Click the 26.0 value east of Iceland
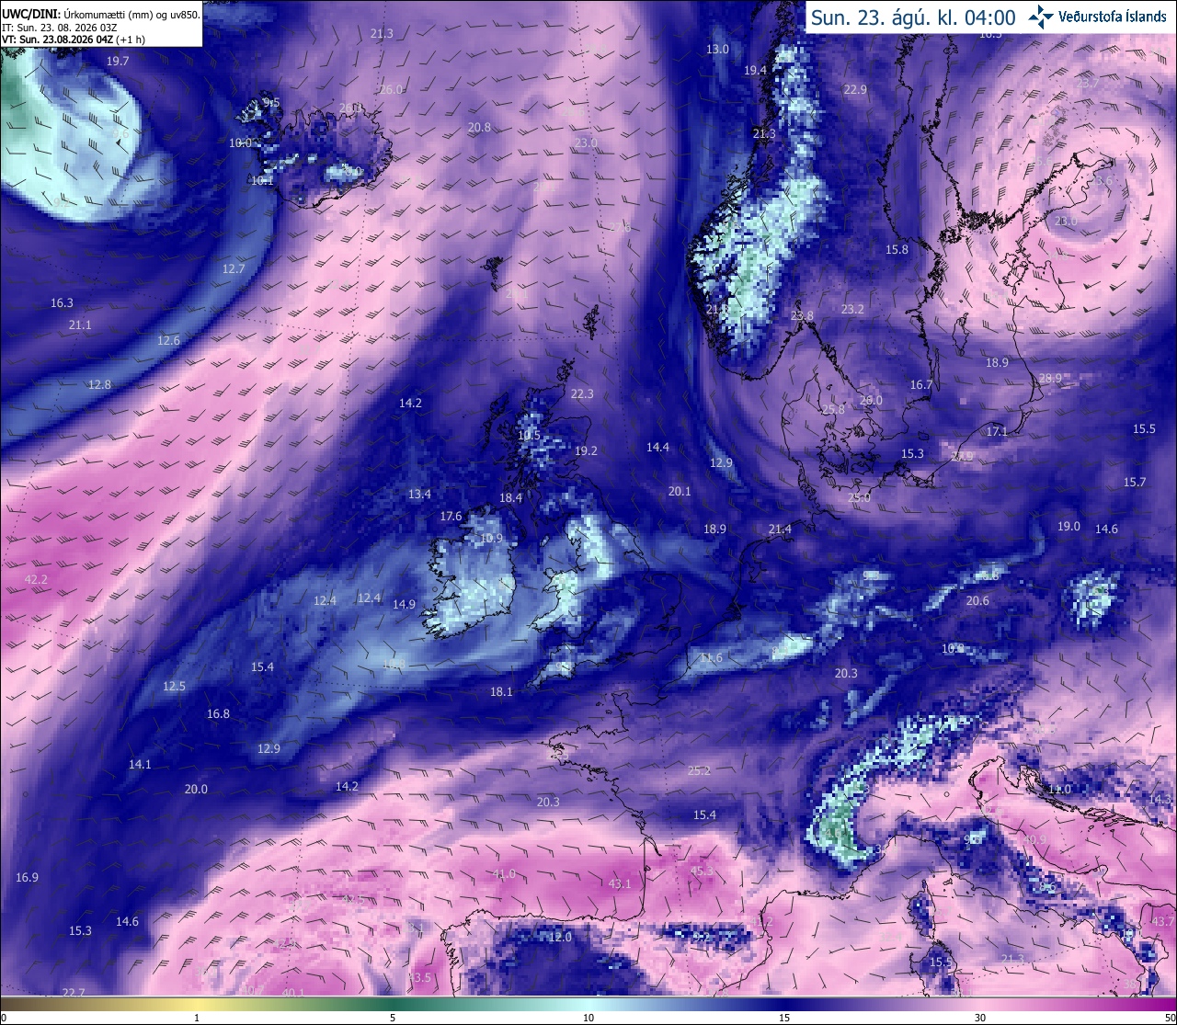 [391, 89]
